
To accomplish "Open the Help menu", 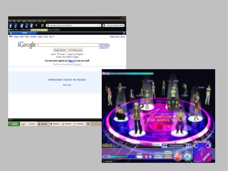I will (44, 21).
